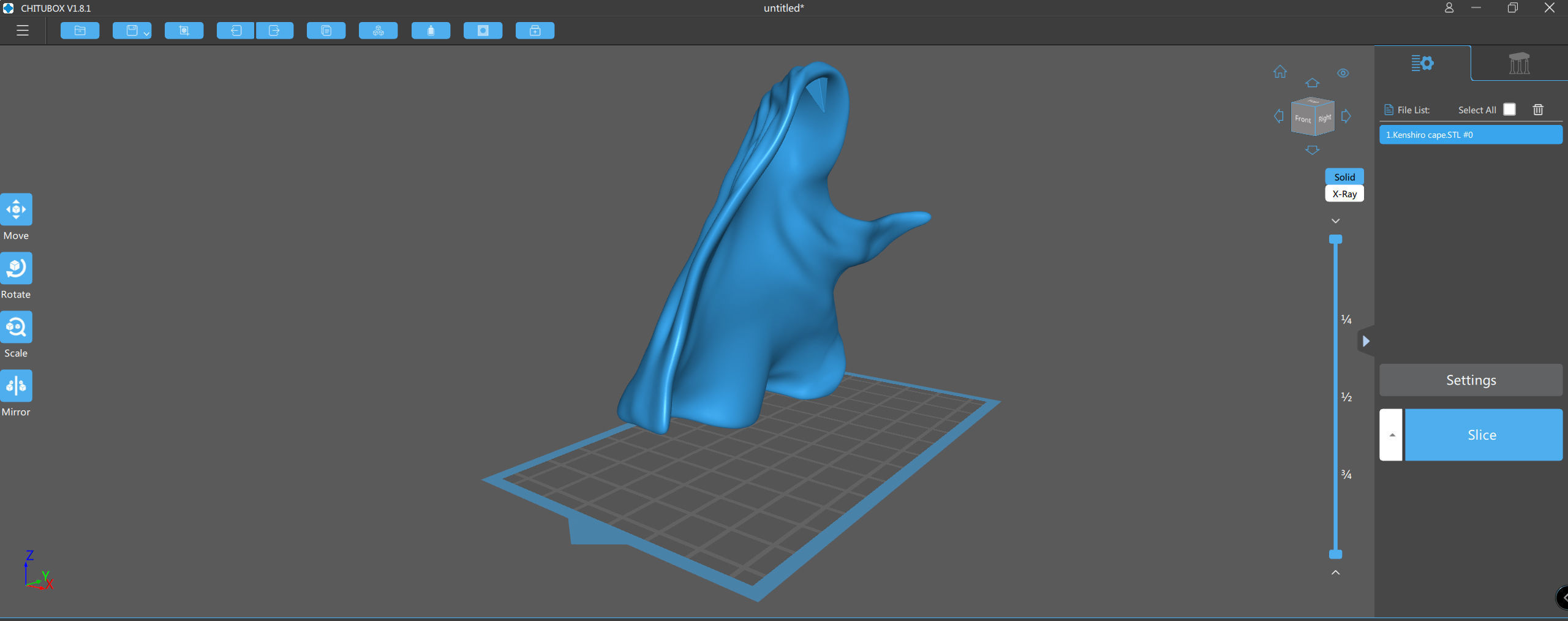Switch to X-Ray render mode
This screenshot has height=621, width=1568.
click(x=1344, y=194)
